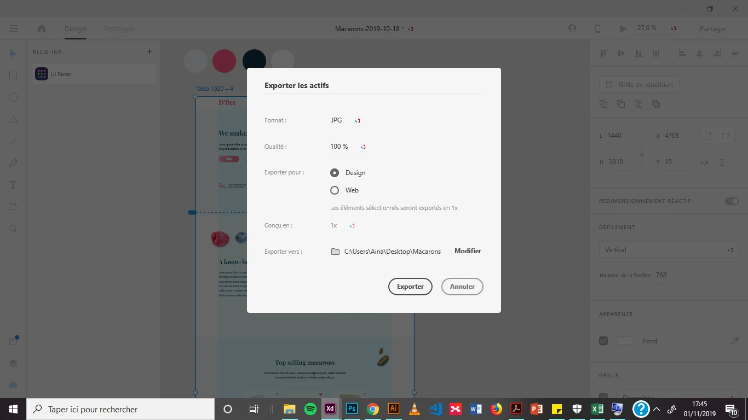This screenshot has height=420, width=748.
Task: Select the Select (arrow) tool
Action: (x=14, y=54)
